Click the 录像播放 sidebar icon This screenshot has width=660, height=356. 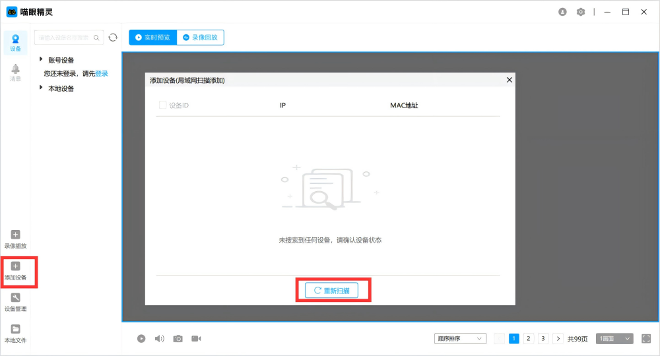click(x=16, y=235)
